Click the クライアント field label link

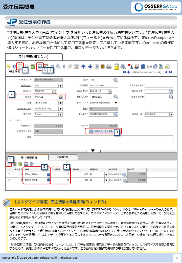pyautogui.click(x=26, y=80)
